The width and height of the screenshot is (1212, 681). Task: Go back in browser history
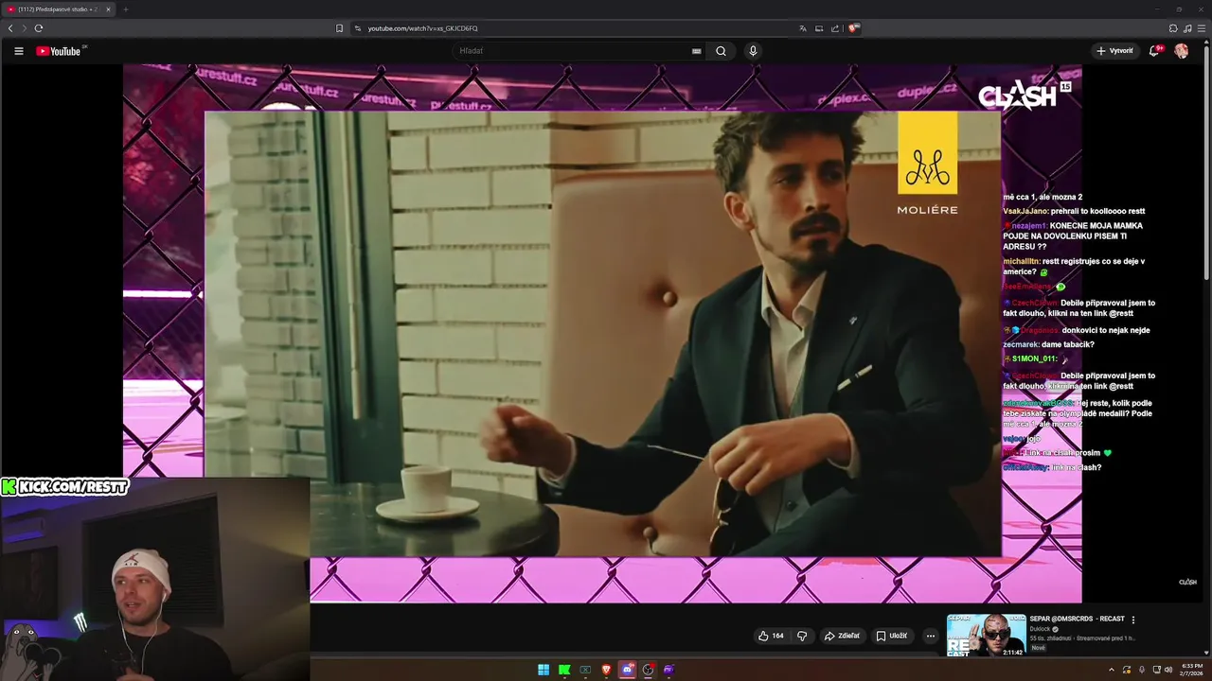(10, 28)
